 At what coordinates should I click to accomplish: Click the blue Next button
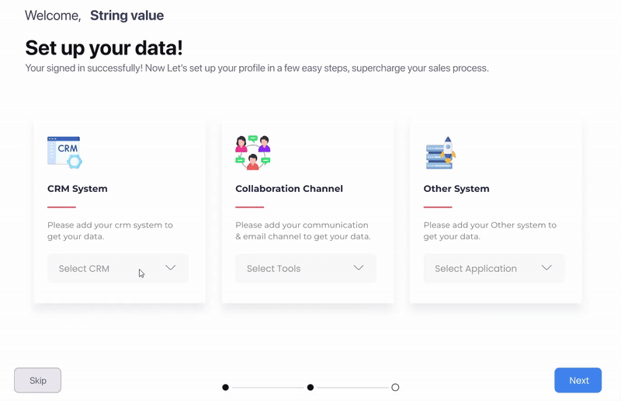pyautogui.click(x=578, y=380)
